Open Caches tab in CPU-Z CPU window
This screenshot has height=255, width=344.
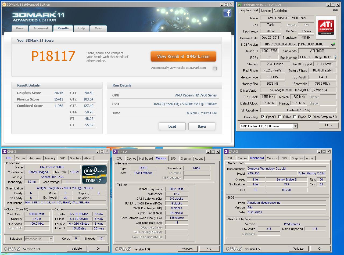[21, 158]
